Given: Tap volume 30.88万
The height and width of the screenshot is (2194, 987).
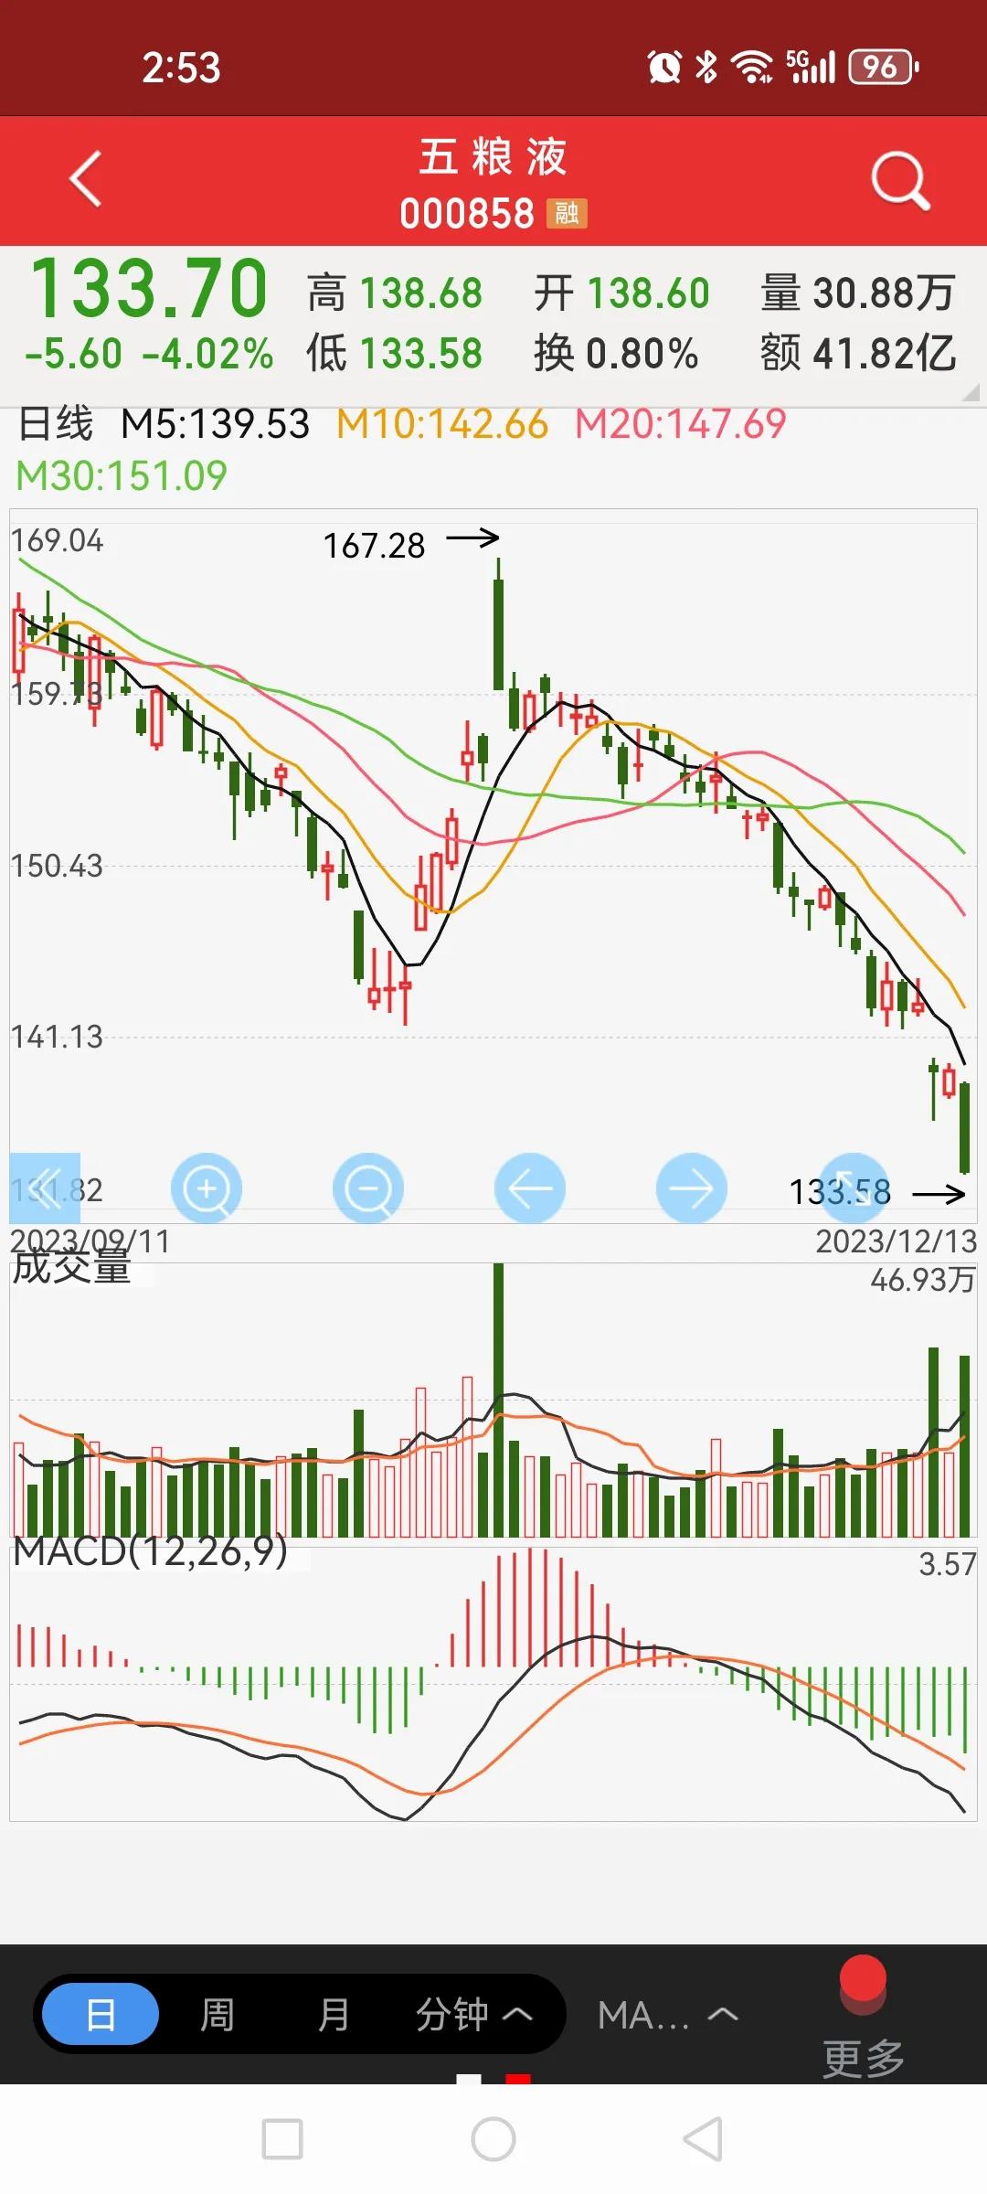Looking at the screenshot, I should (x=884, y=293).
